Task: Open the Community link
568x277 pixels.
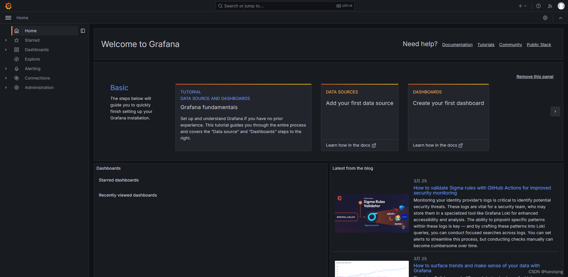Action: (511, 45)
